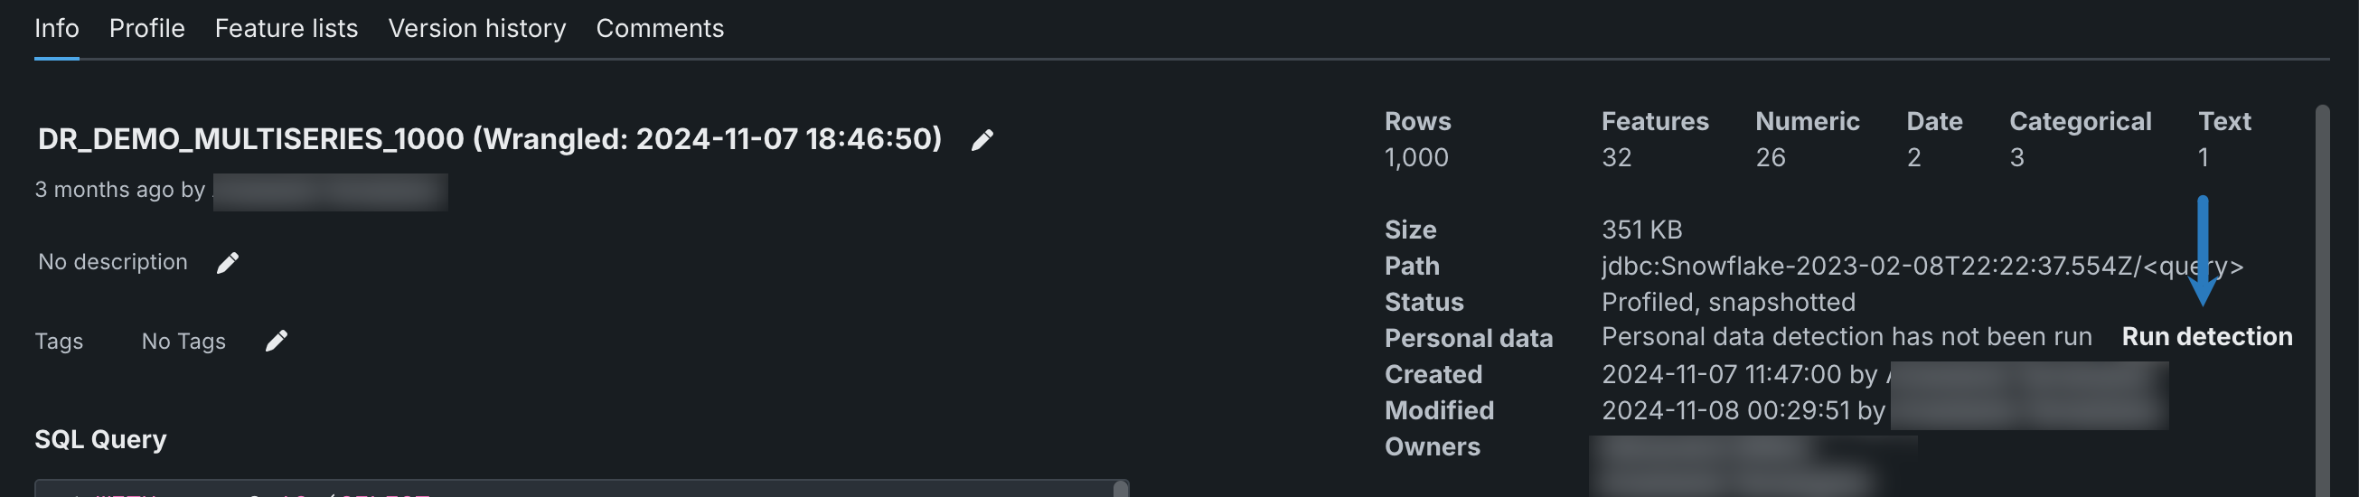Click the No Tags label
Viewport: 2359px width, 497px height.
coord(183,342)
